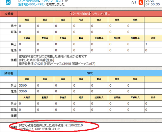Click the 空地を領地にするには隣接した領地 notice line
Viewport: 162px width, 132px height.
coord(53,56)
